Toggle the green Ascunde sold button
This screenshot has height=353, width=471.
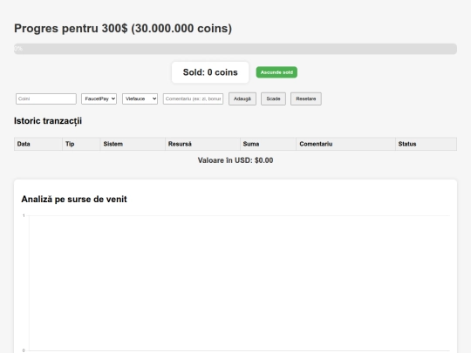coord(276,72)
